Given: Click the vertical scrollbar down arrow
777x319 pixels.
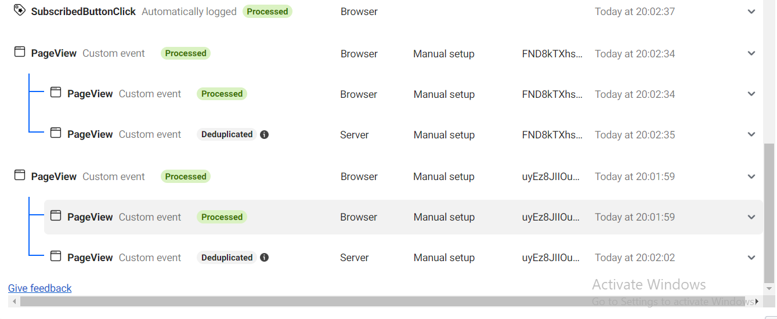Looking at the screenshot, I should 769,288.
